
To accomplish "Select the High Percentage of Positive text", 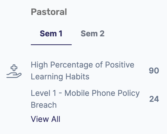I will coord(82,65).
